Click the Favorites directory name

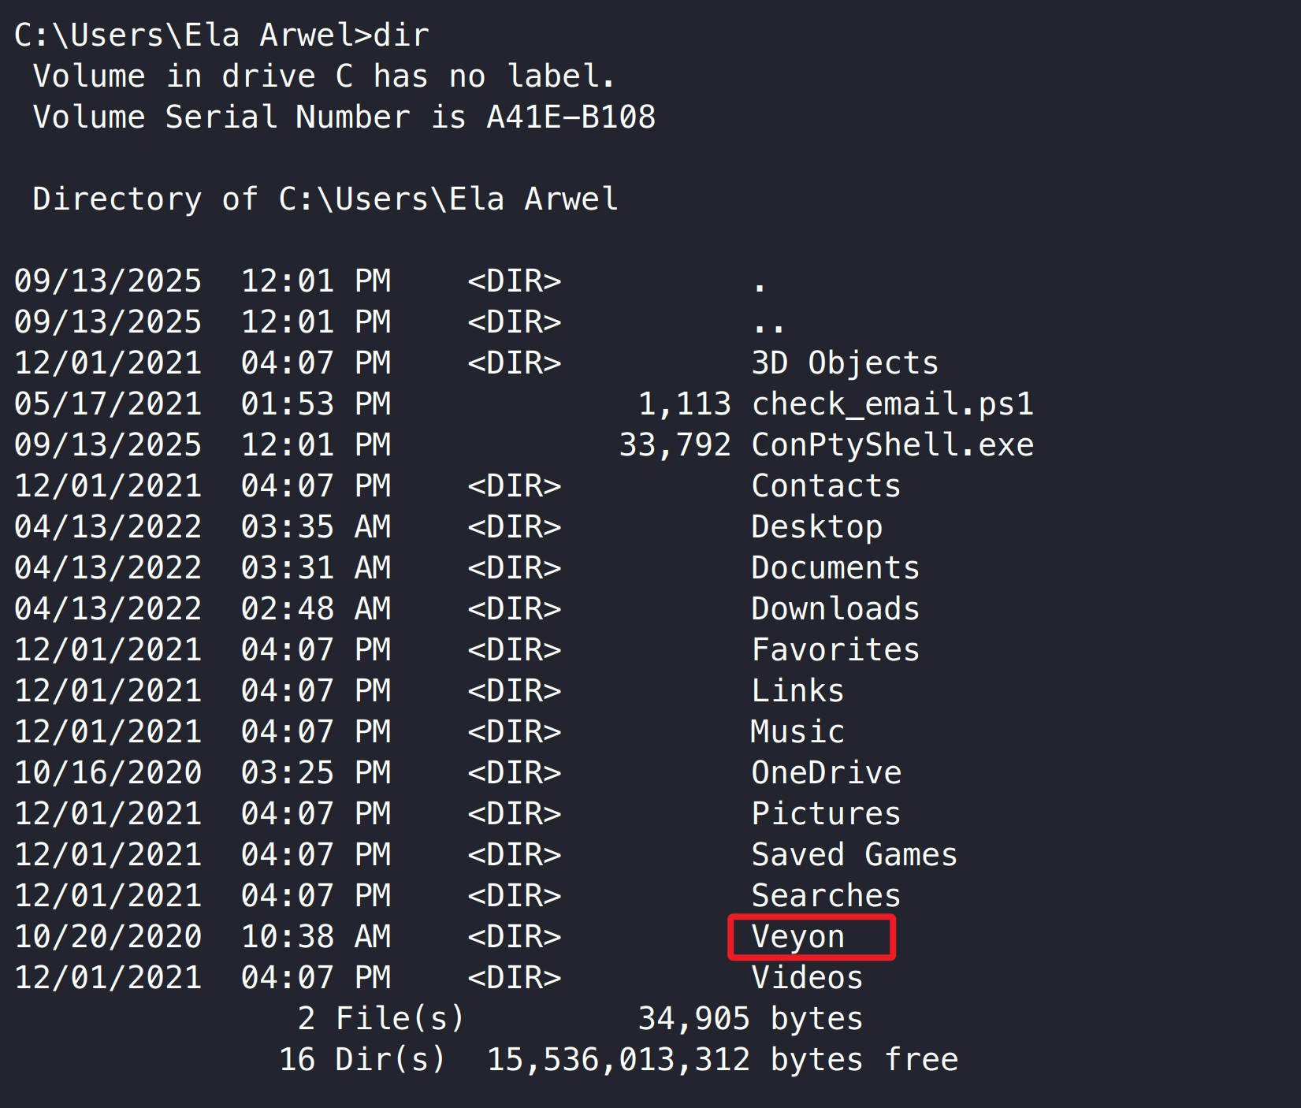(x=835, y=650)
